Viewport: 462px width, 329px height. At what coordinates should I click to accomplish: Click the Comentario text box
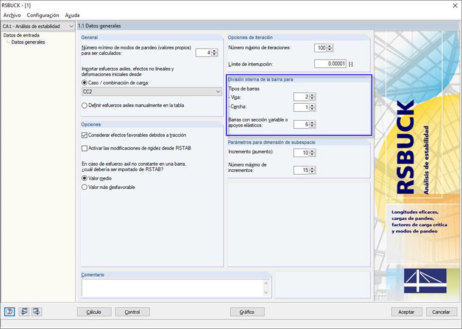pyautogui.click(x=173, y=288)
